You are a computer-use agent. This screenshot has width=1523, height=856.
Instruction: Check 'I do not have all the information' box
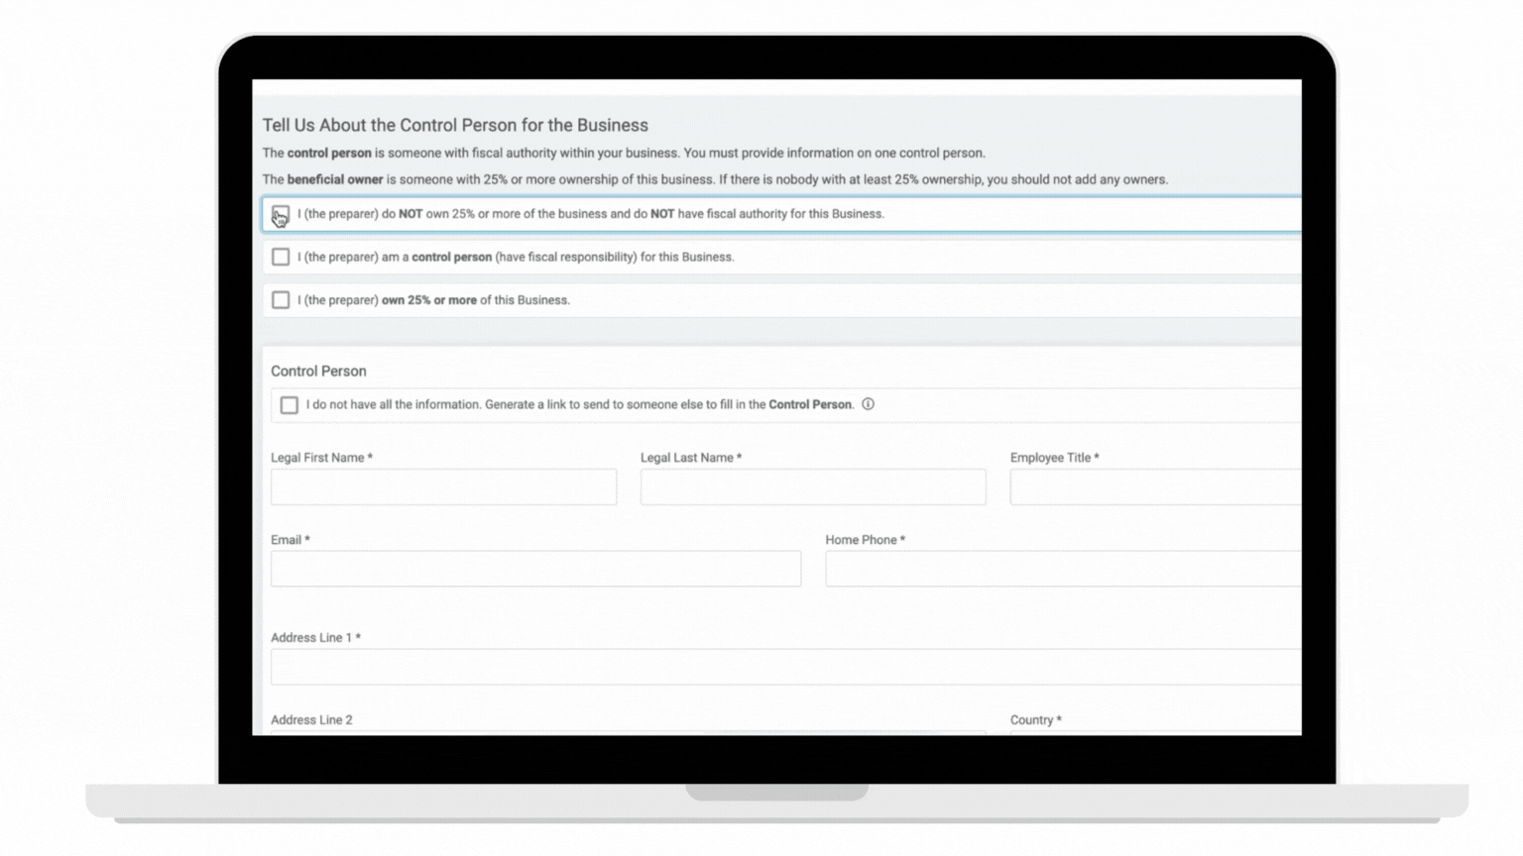[x=290, y=405]
